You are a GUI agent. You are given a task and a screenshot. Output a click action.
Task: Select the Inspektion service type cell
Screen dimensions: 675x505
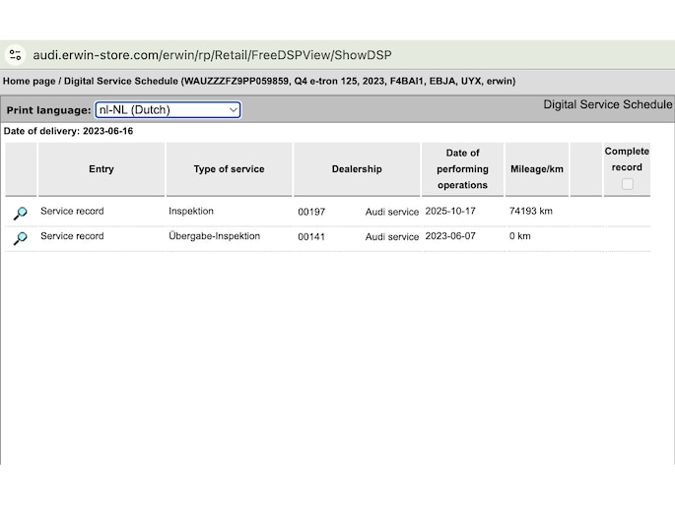191,212
